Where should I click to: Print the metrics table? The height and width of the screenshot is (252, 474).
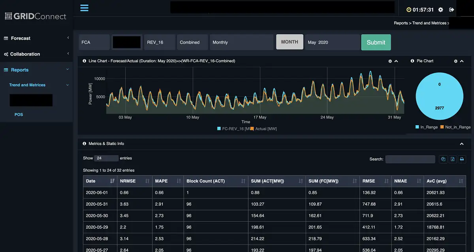462,159
